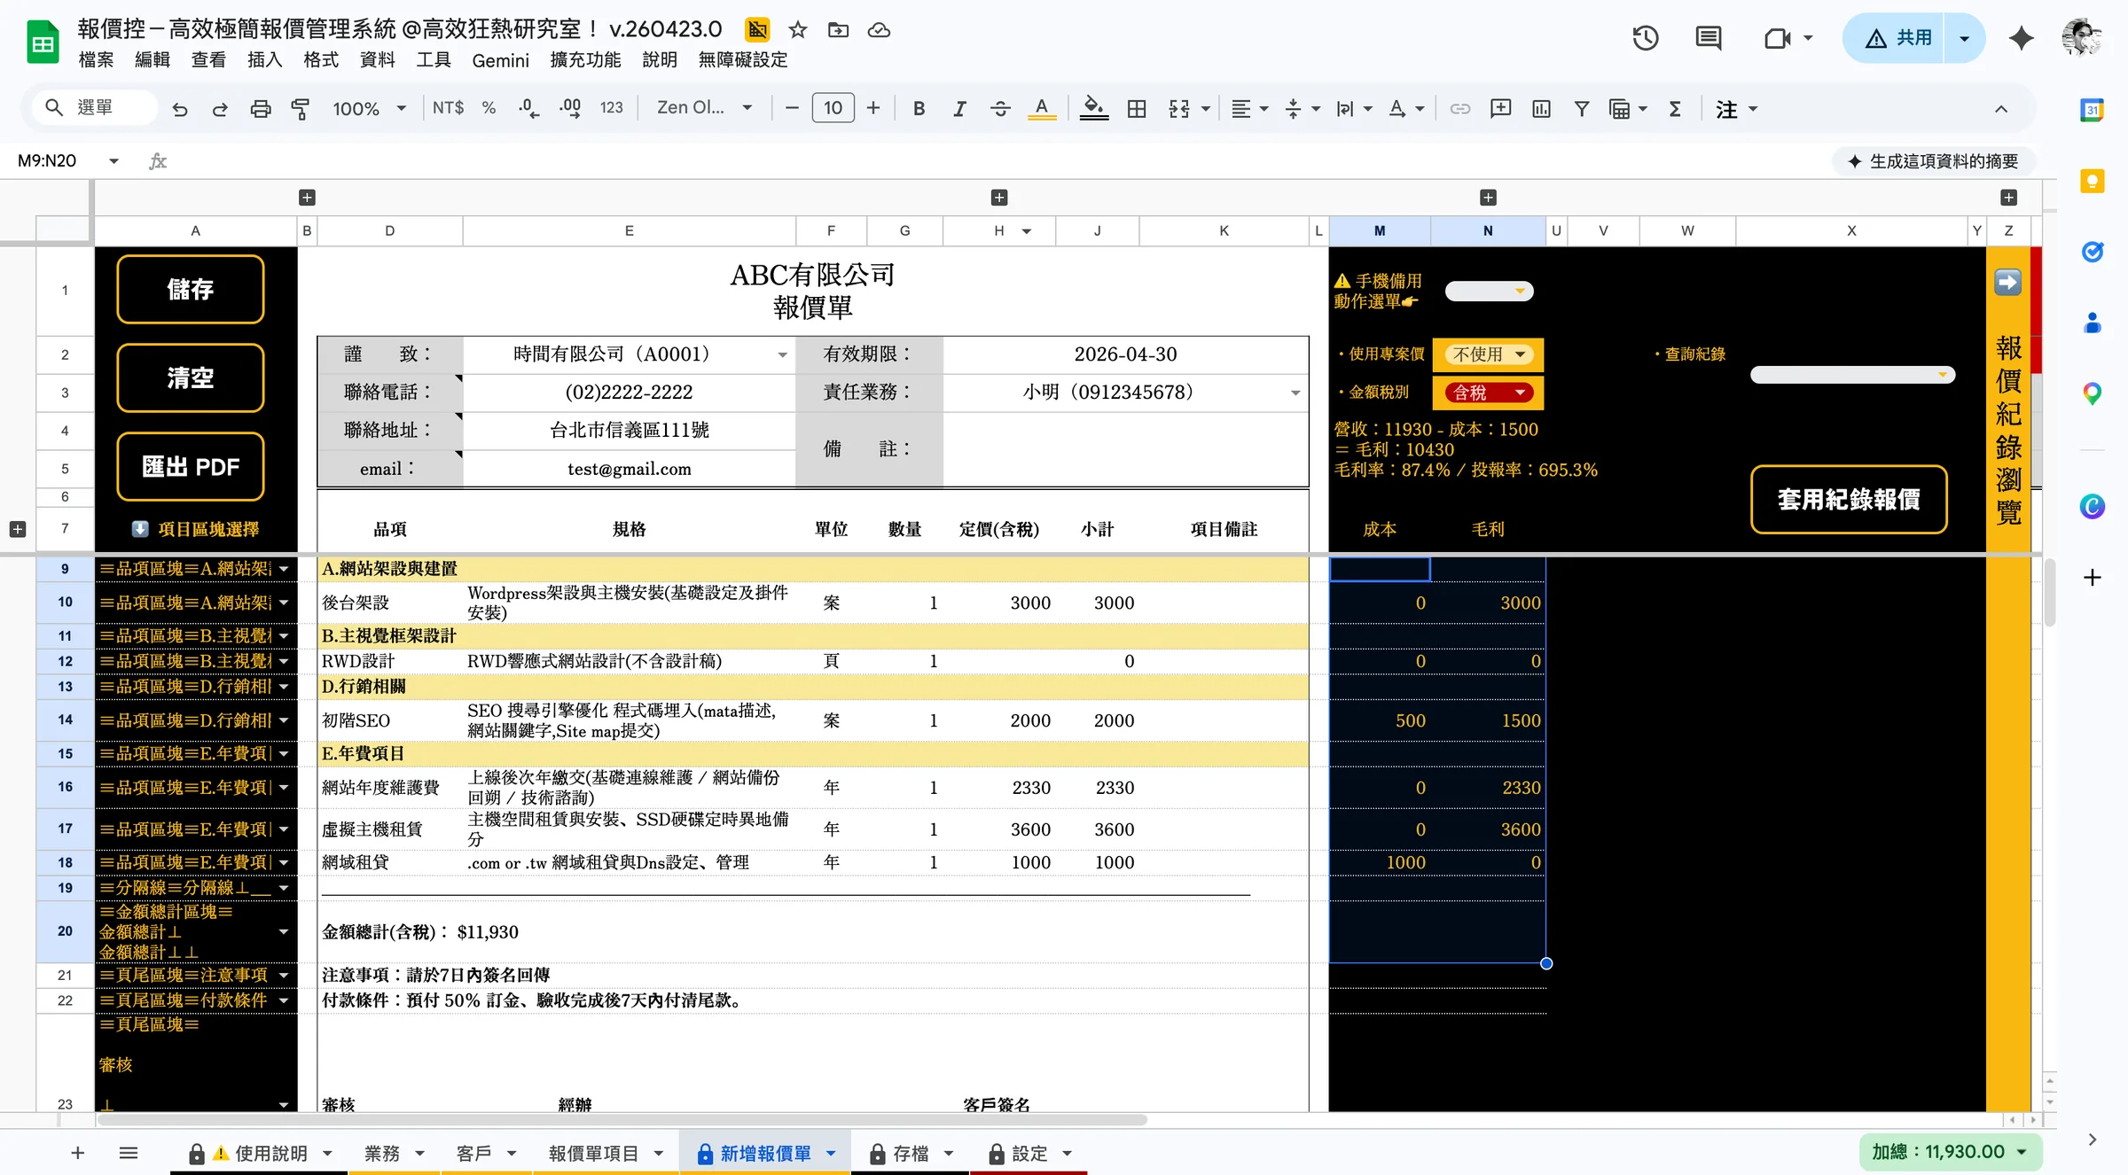Print the spreadsheet via printer icon
2128x1175 pixels.
[261, 109]
